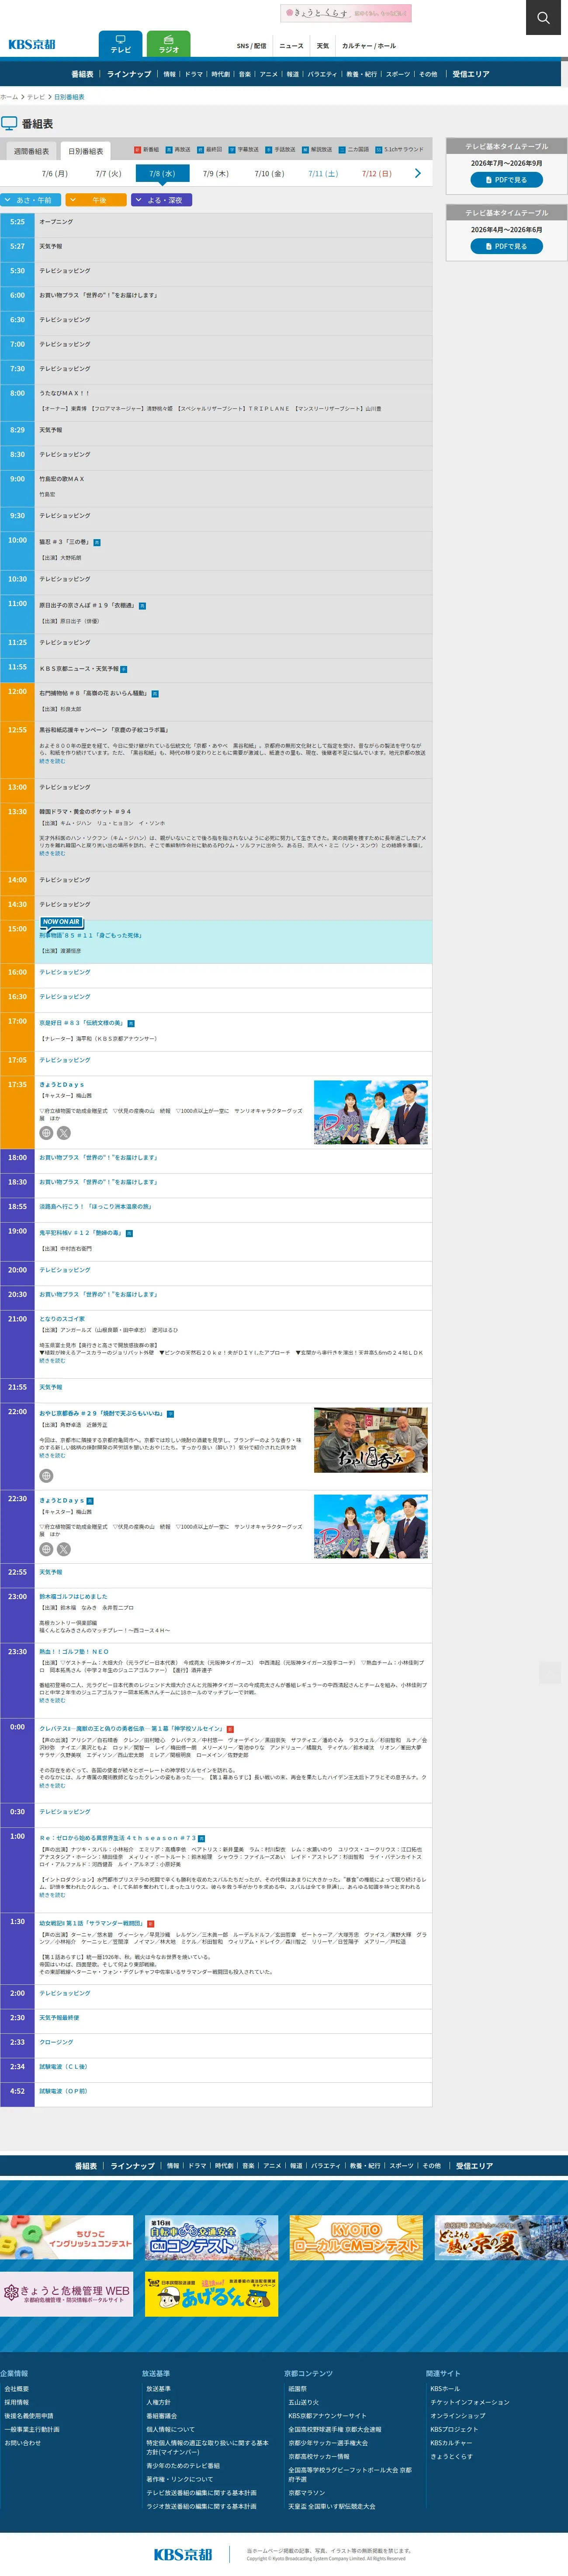The image size is (568, 2576).
Task: View the April–June 2026 timetable PDF
Action: click(x=507, y=246)
